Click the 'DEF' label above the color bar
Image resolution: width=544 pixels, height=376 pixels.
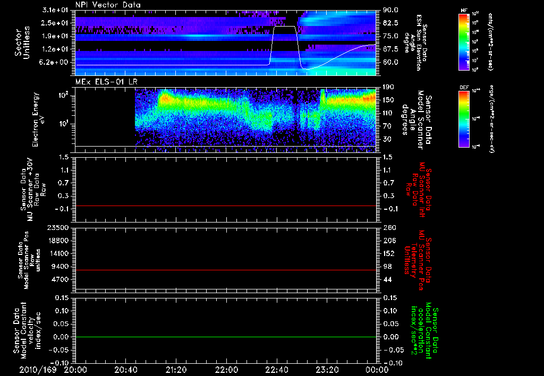click(x=464, y=88)
